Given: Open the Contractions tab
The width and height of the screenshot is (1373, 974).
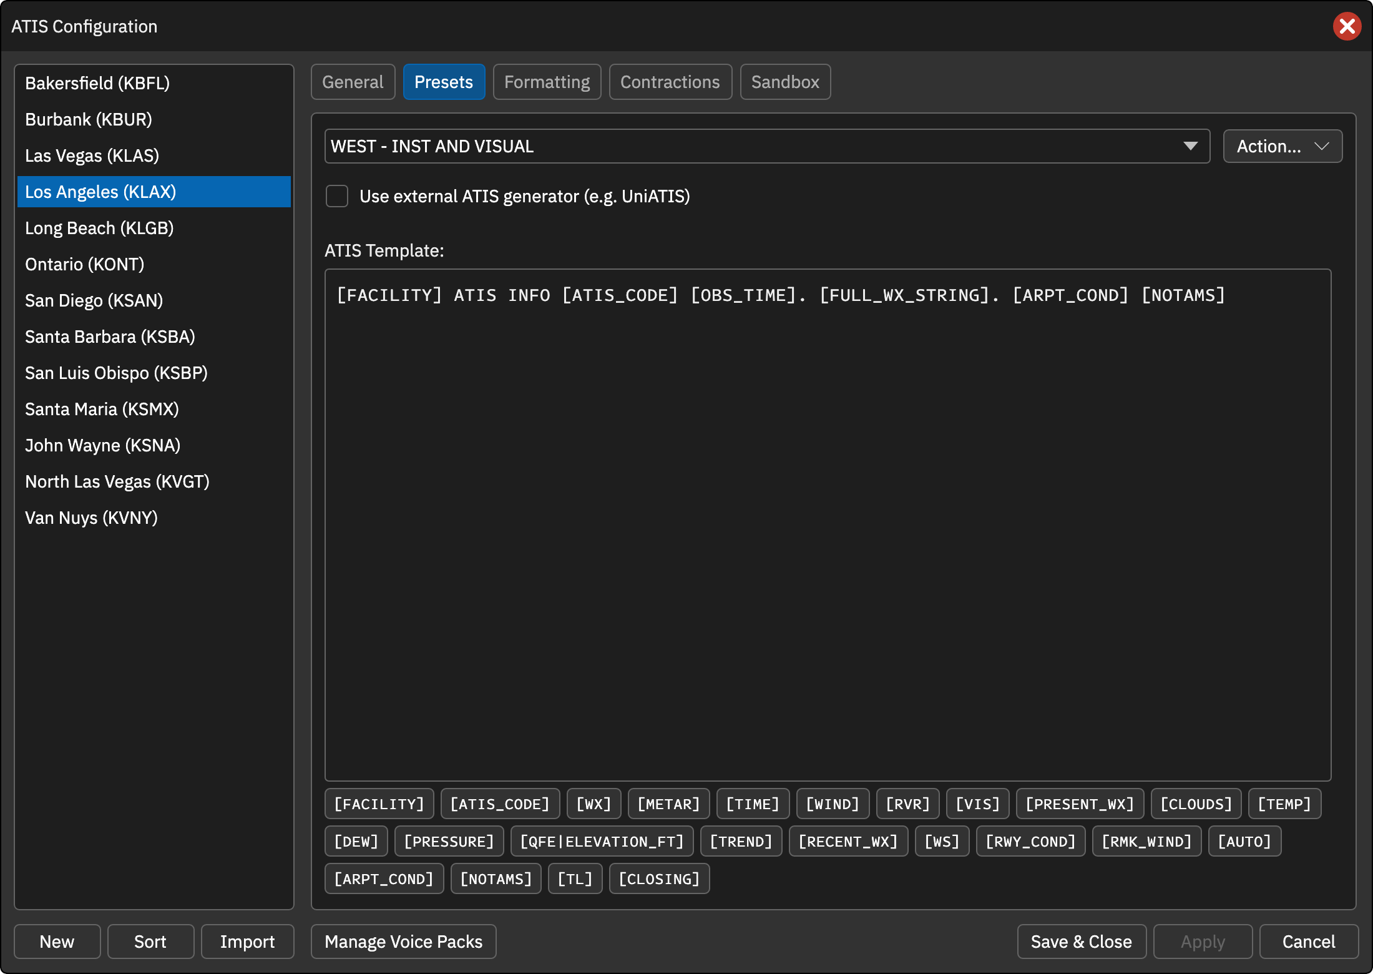Looking at the screenshot, I should tap(670, 82).
